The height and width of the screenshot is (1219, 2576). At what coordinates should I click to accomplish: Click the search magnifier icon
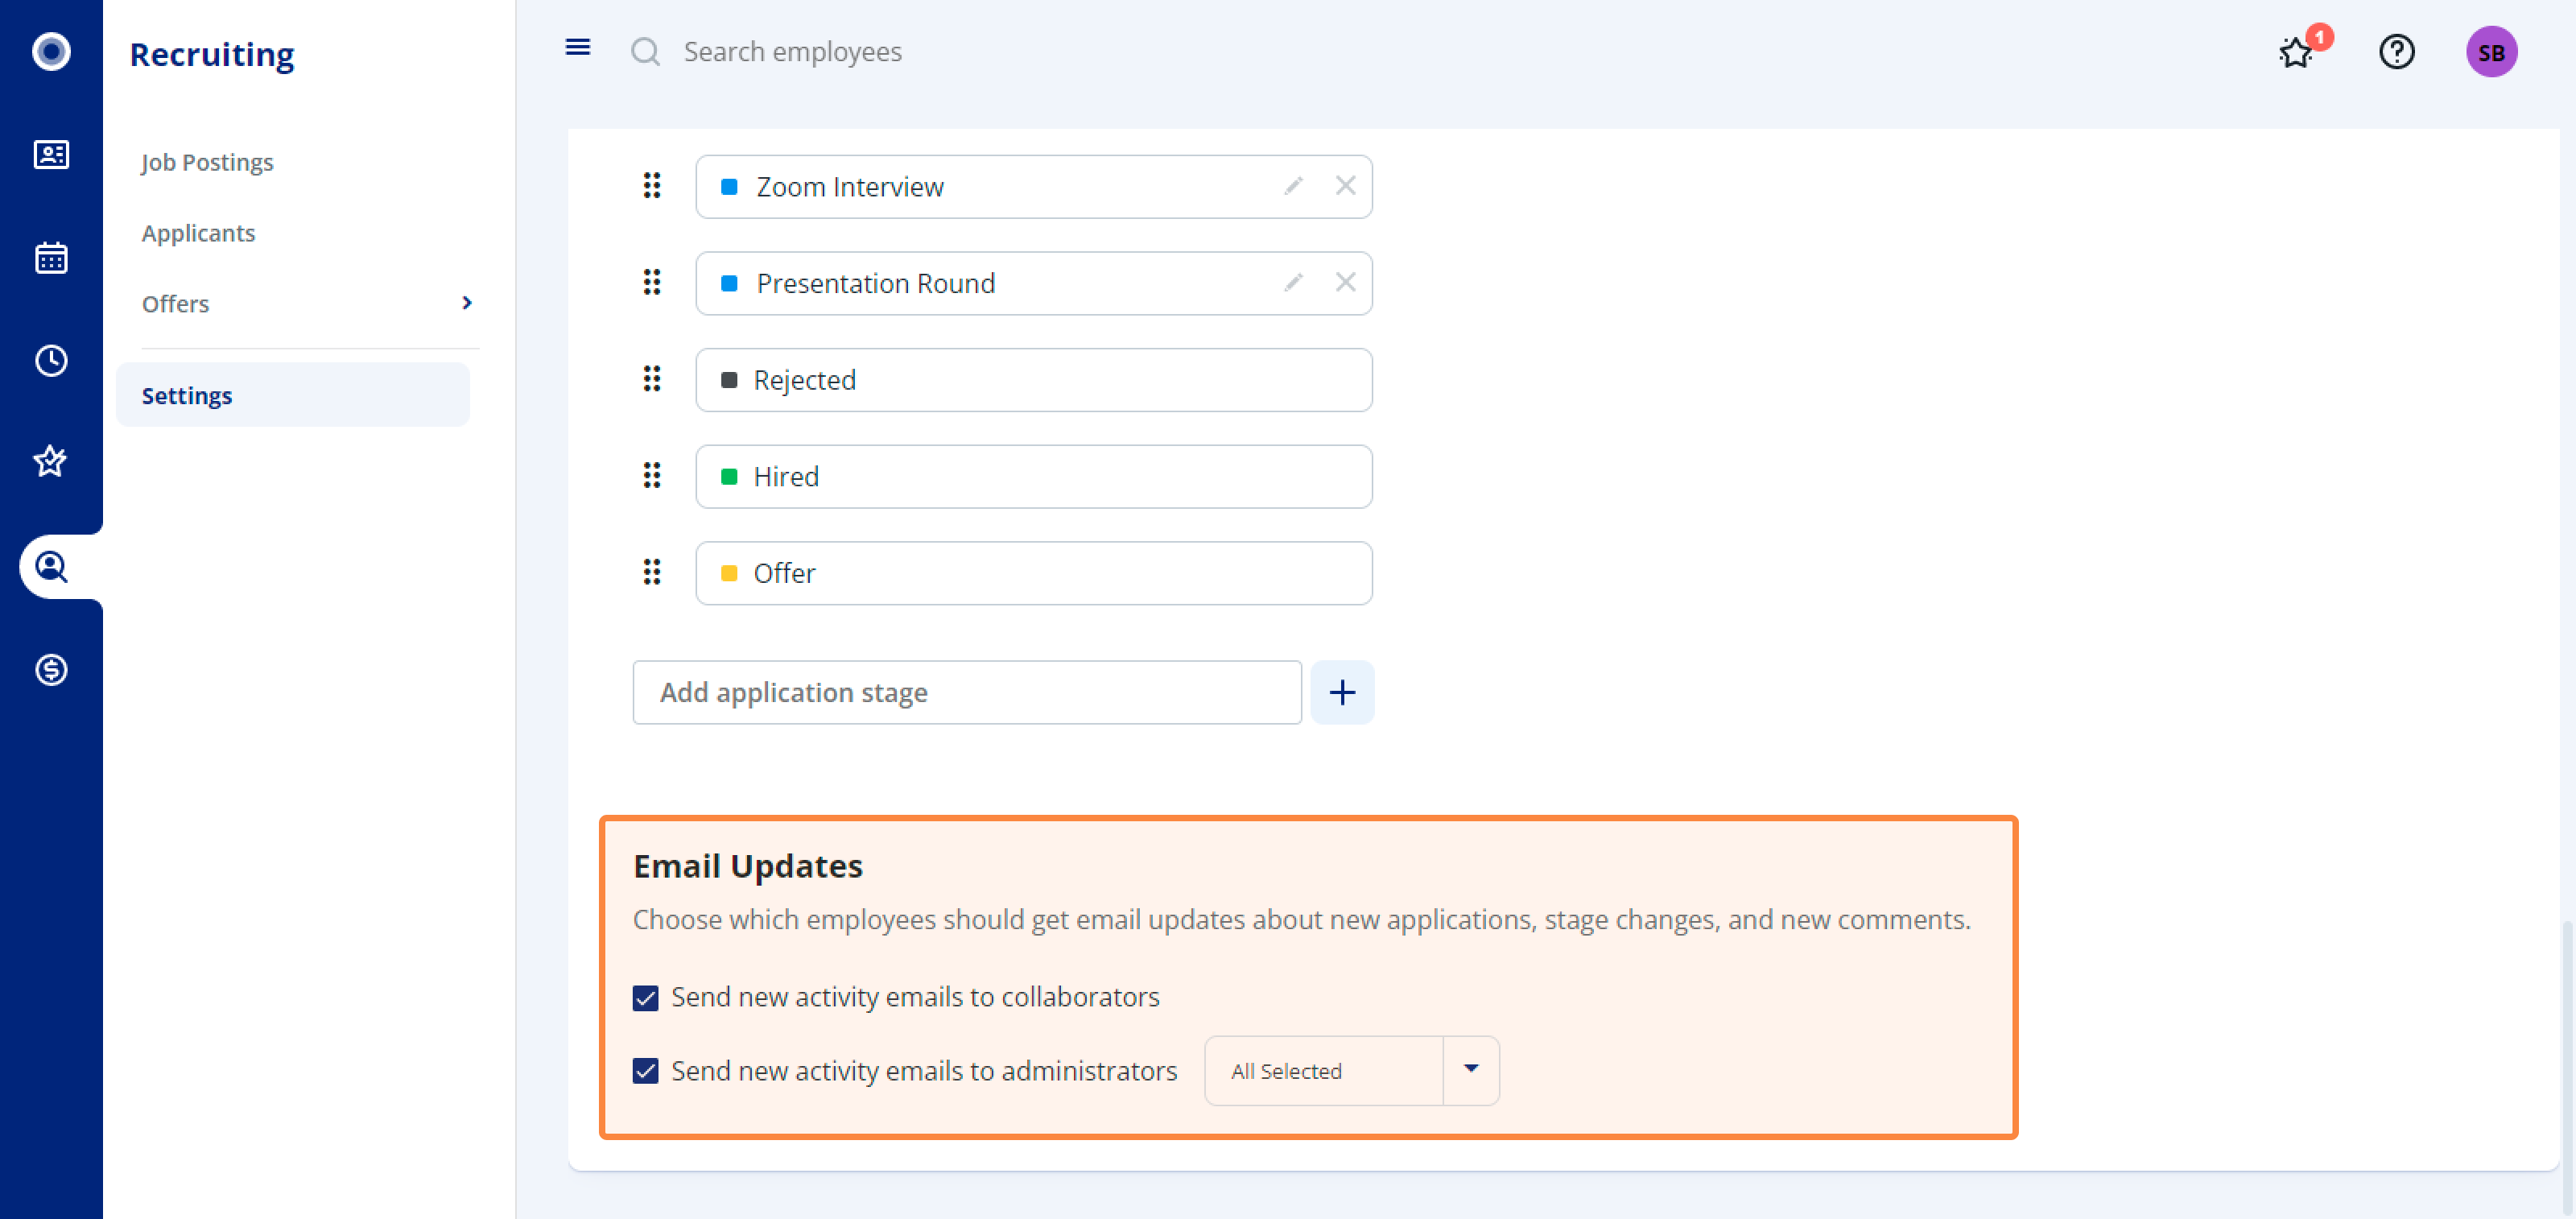click(646, 51)
